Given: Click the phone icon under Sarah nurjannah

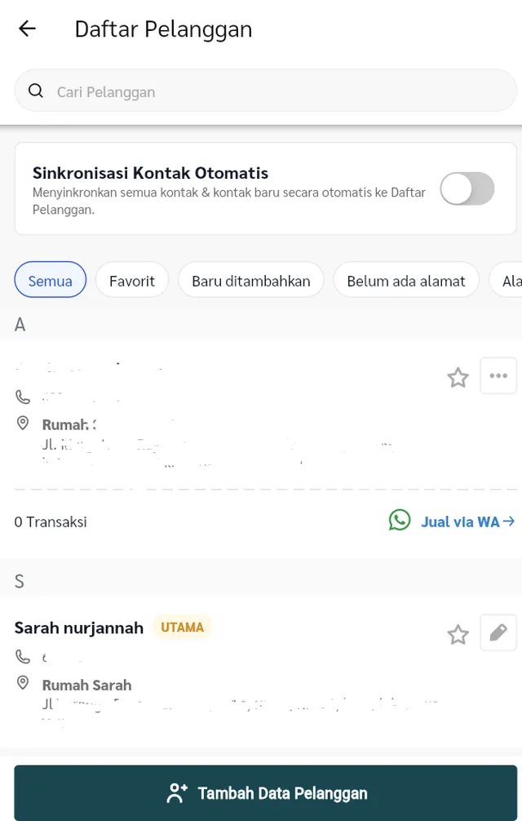Looking at the screenshot, I should click(x=22, y=656).
